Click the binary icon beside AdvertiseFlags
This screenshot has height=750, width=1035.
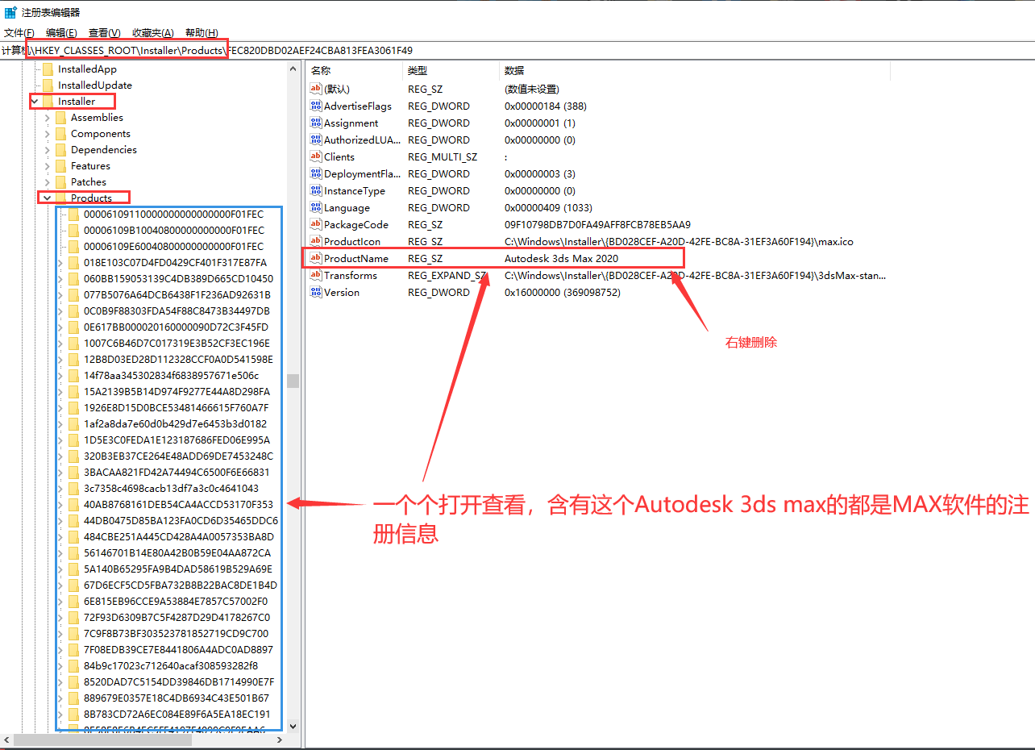(x=316, y=106)
